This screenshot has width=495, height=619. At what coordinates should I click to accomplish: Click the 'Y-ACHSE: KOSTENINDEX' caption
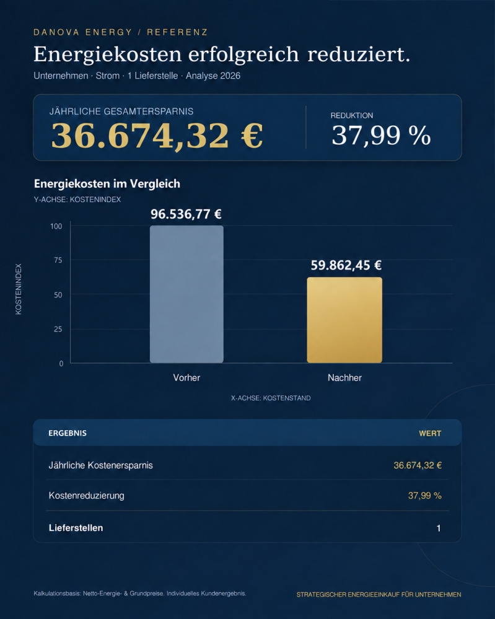[77, 200]
